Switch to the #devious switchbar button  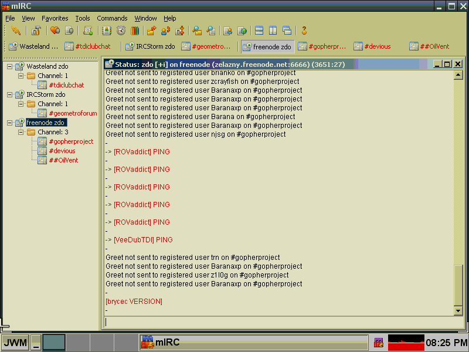376,46
